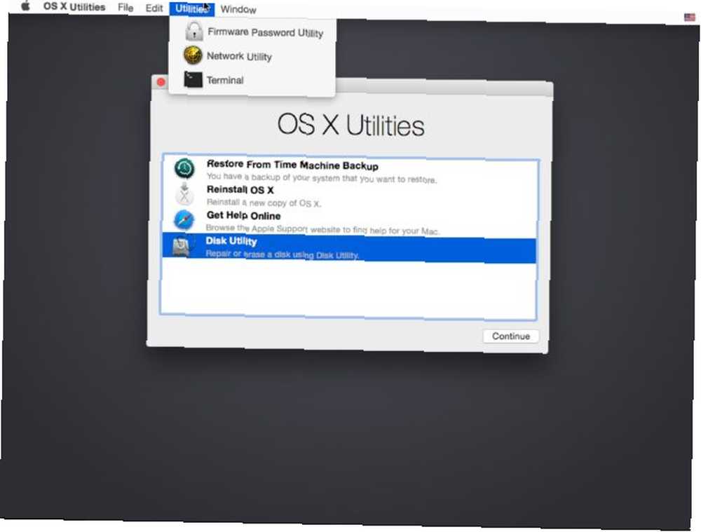Open the Apple menu
701x532 pixels.
[x=25, y=6]
